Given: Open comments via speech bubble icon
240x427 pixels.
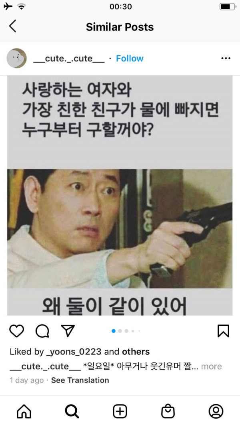Looking at the screenshot, I should [x=42, y=331].
